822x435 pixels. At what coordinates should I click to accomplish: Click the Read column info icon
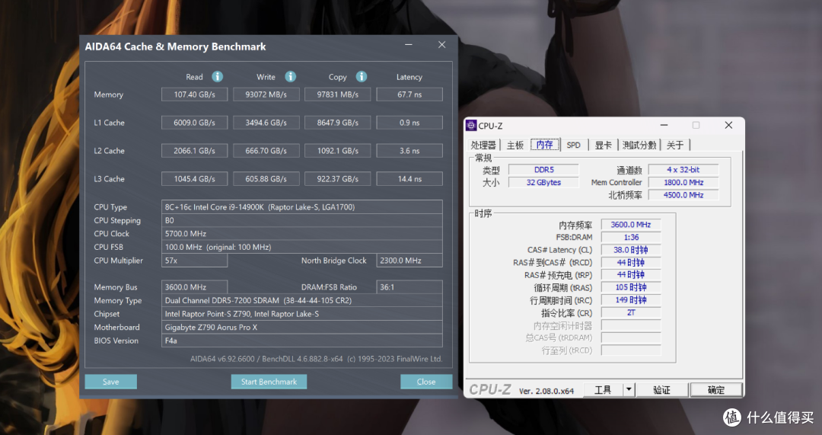coord(217,77)
